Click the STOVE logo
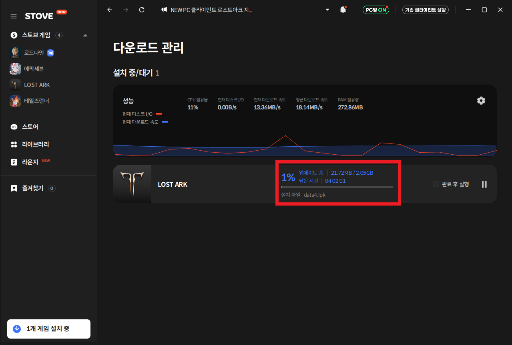The height and width of the screenshot is (345, 512). [x=39, y=16]
